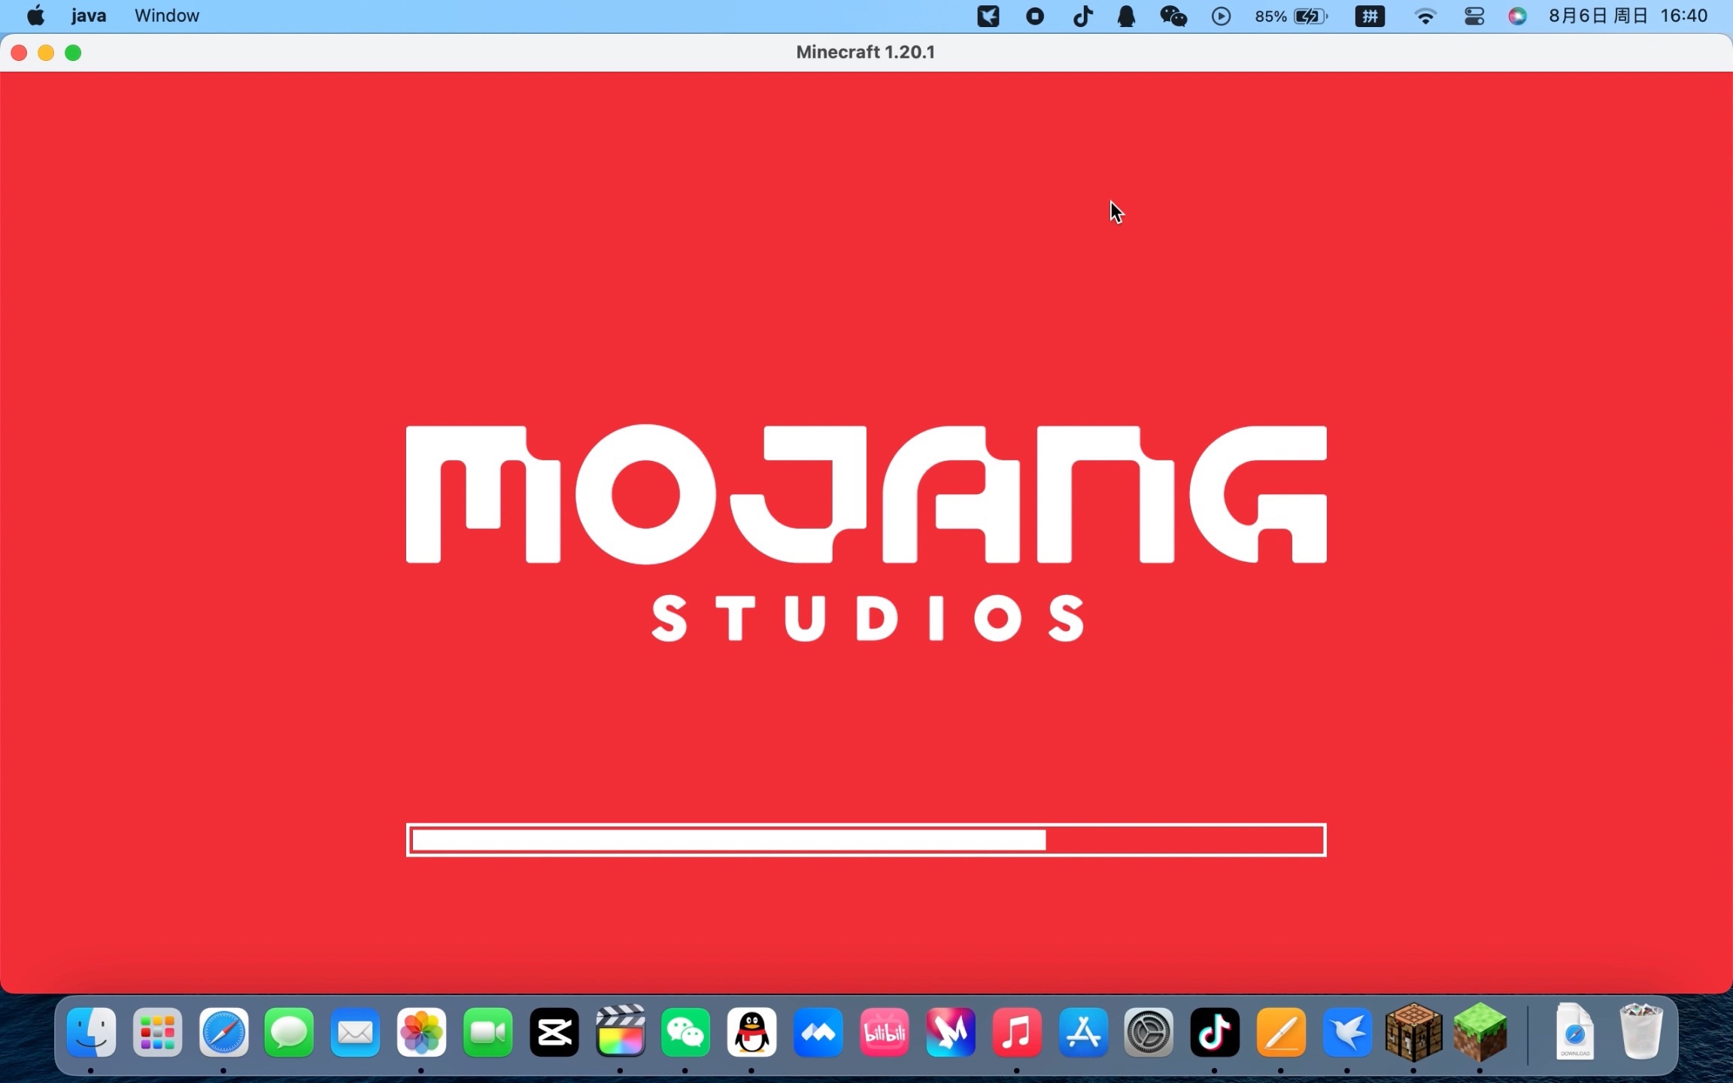The image size is (1733, 1083).
Task: Click the QQ notification menu bar icon
Action: coord(1126,16)
